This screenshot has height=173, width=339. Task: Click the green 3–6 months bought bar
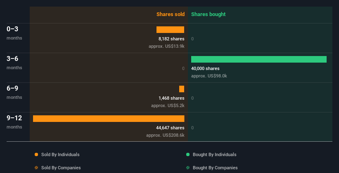pyautogui.click(x=259, y=59)
